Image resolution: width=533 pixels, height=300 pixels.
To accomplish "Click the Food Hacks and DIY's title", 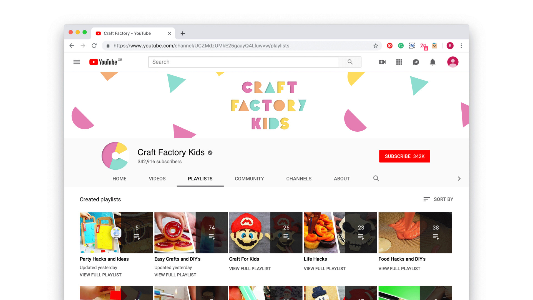I will point(402,259).
